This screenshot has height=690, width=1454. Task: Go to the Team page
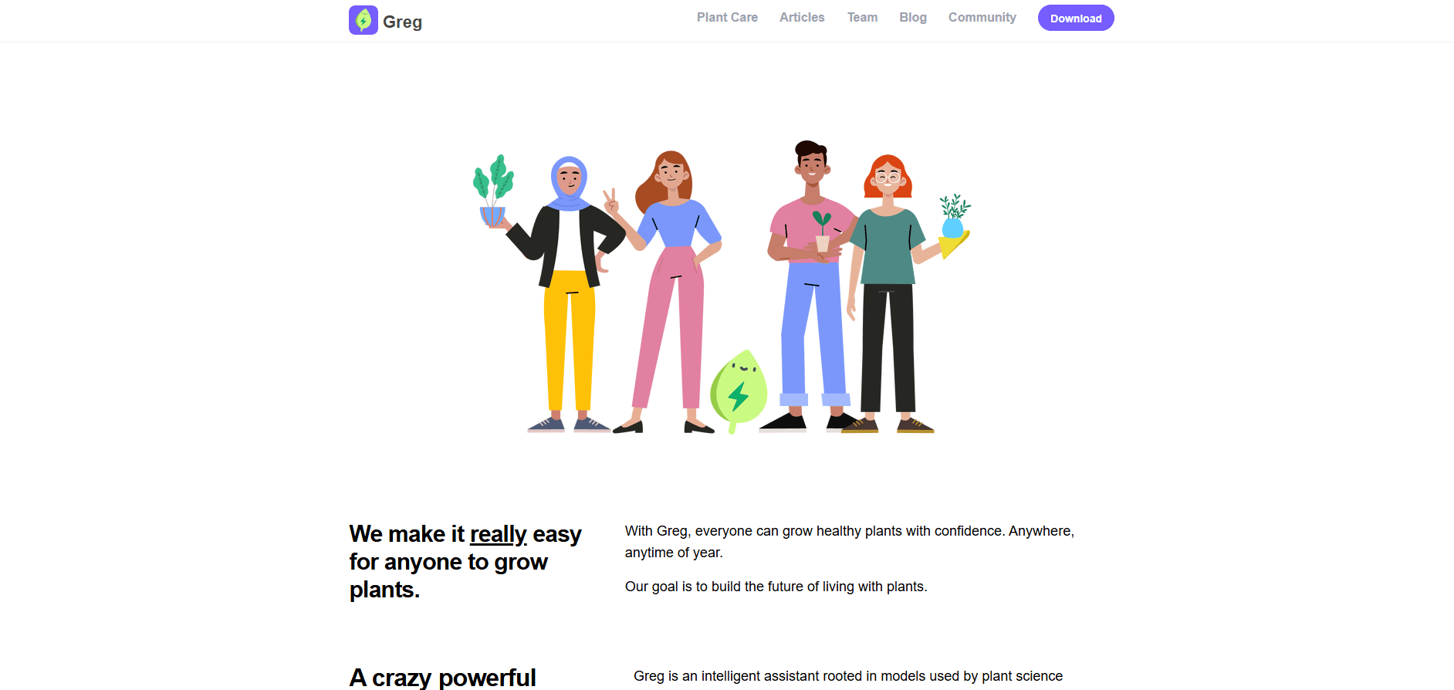862,17
